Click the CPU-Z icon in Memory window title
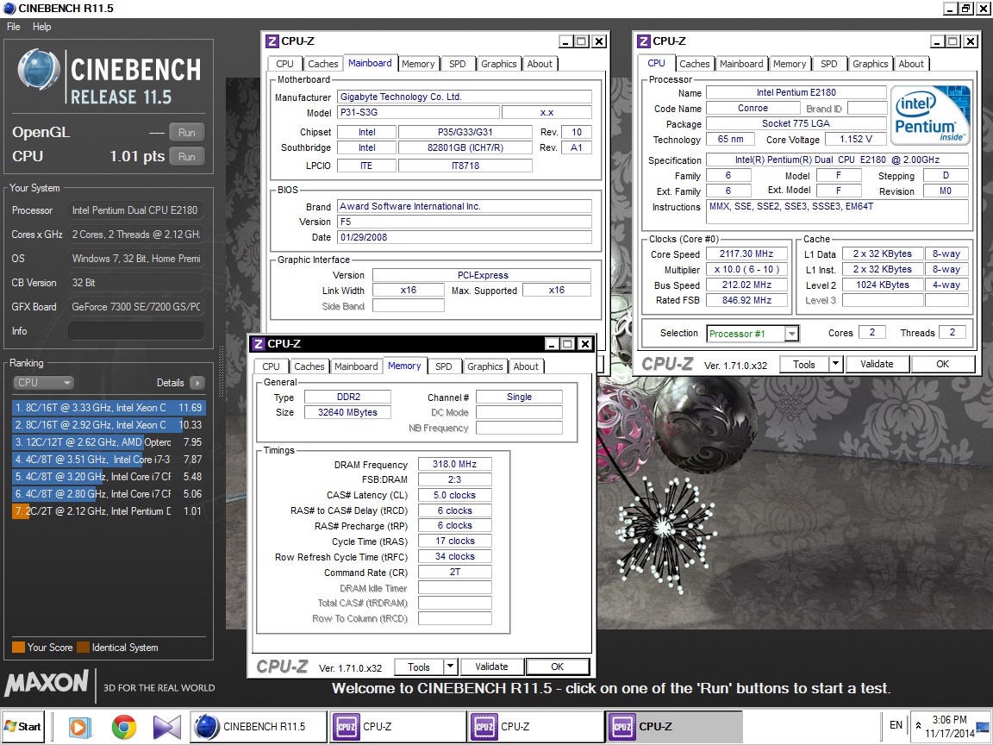 pyautogui.click(x=258, y=344)
